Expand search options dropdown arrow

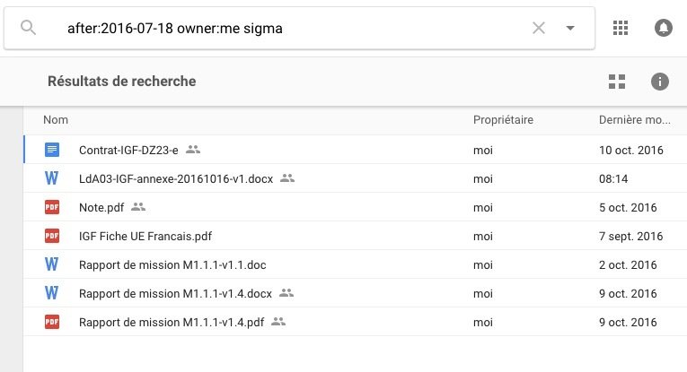pos(570,28)
